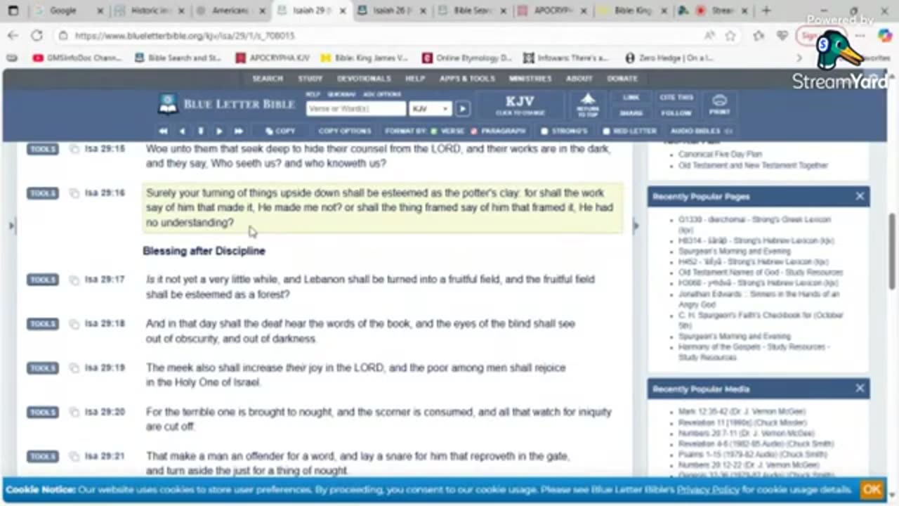
Task: Open the Privacy Policy link
Action: point(708,490)
